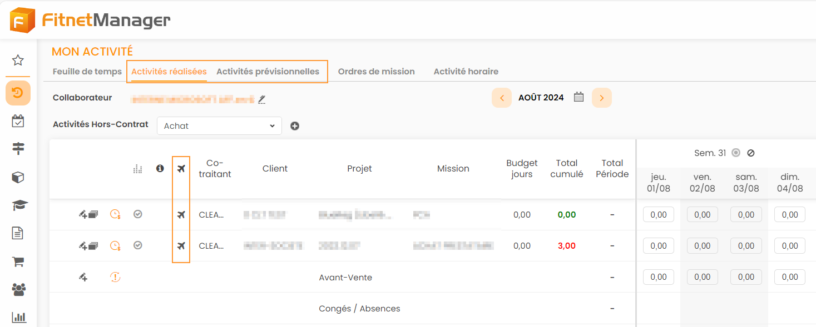Select the Sem. 31 radio button
This screenshot has width=816, height=327.
pos(736,153)
